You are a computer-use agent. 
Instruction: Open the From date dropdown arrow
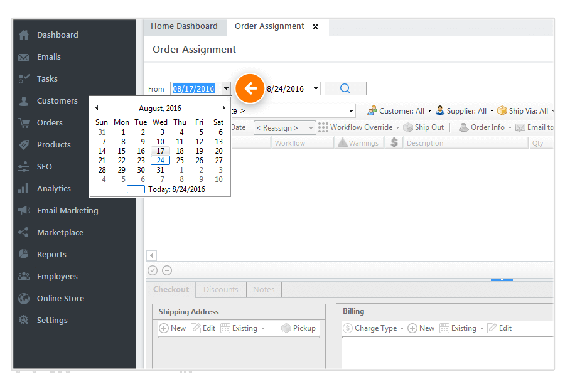(226, 88)
